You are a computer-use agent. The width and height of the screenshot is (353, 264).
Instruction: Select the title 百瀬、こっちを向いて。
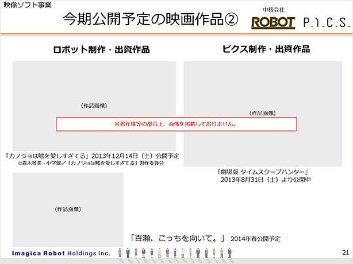coord(178,238)
